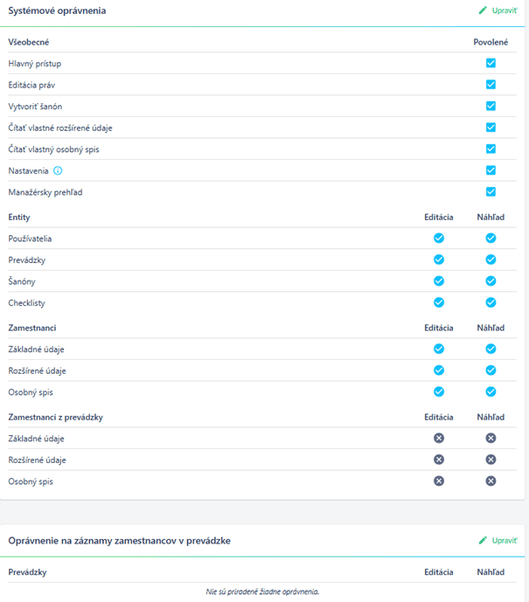Click Náhľad checkmark icon for Checklisty
529x602 pixels.
(x=491, y=303)
